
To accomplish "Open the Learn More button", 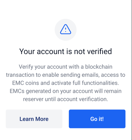I will [34, 119].
